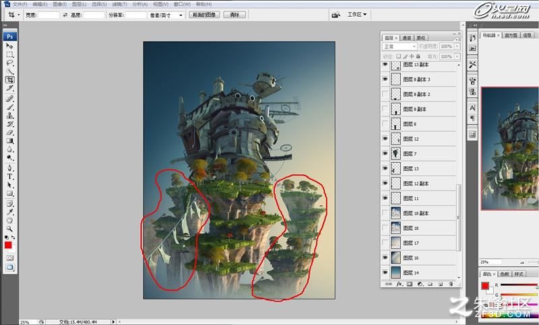The height and width of the screenshot is (325, 539).
Task: Select the Path Selection tool
Action: 9,185
